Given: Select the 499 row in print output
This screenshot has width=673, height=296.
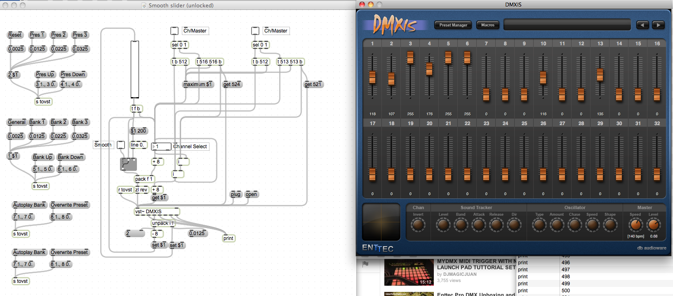Looking at the screenshot, I should pyautogui.click(x=594, y=284).
